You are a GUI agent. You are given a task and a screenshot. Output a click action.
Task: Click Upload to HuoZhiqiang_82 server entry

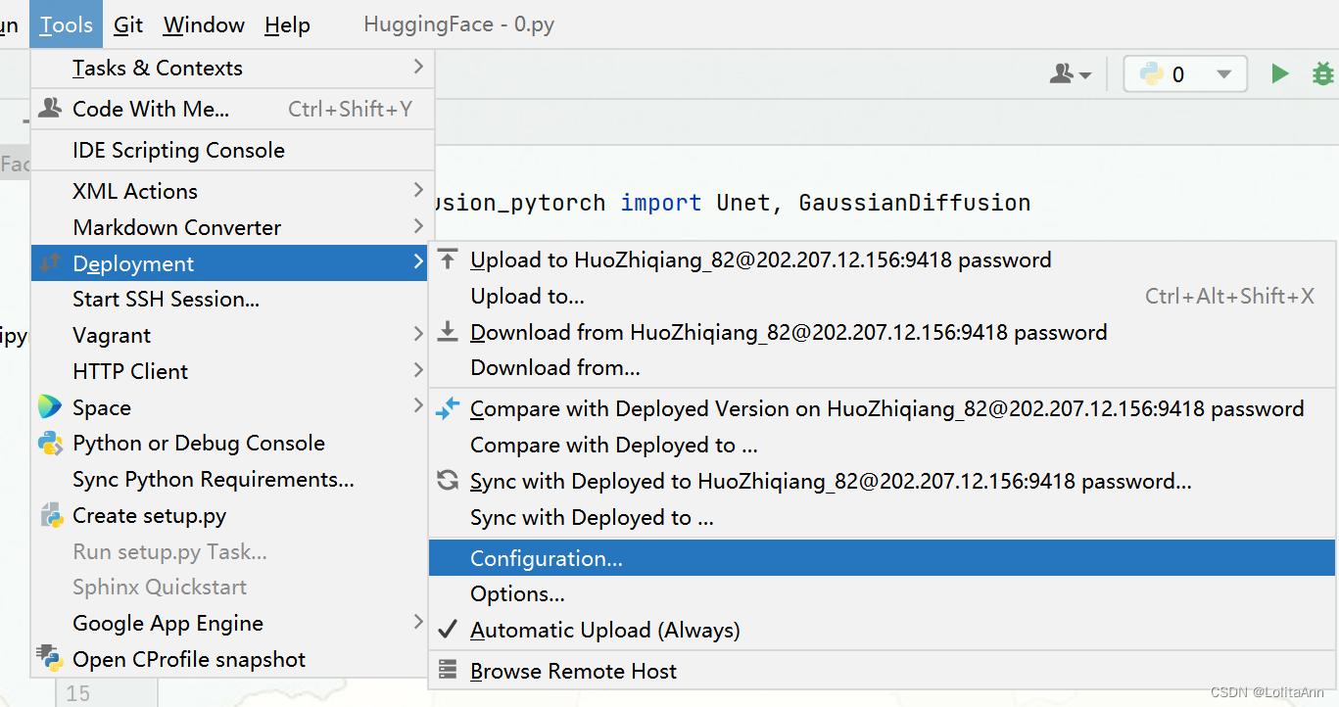point(882,259)
